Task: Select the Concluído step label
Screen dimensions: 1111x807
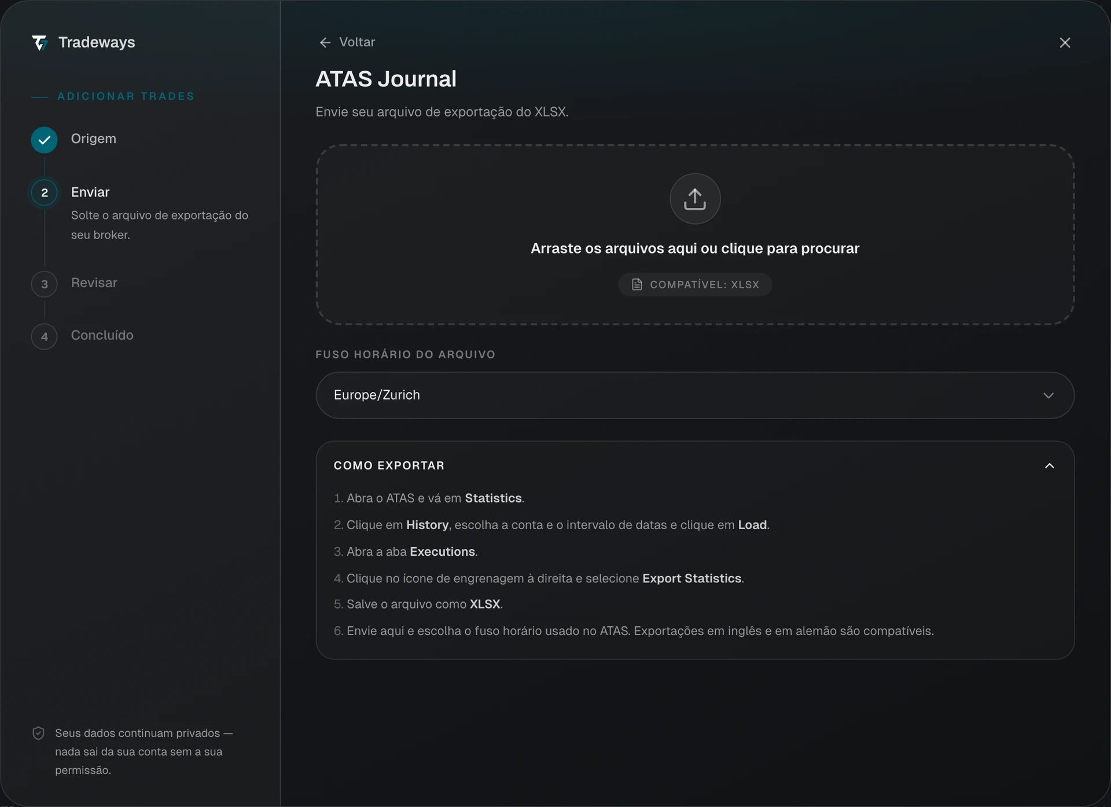Action: 102,335
